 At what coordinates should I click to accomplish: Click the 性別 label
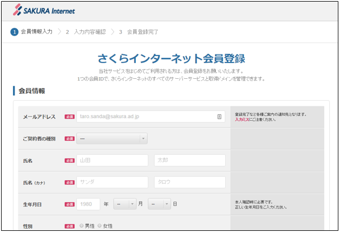coord(28,227)
